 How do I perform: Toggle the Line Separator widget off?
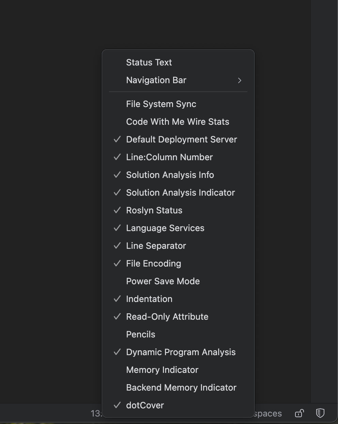156,246
